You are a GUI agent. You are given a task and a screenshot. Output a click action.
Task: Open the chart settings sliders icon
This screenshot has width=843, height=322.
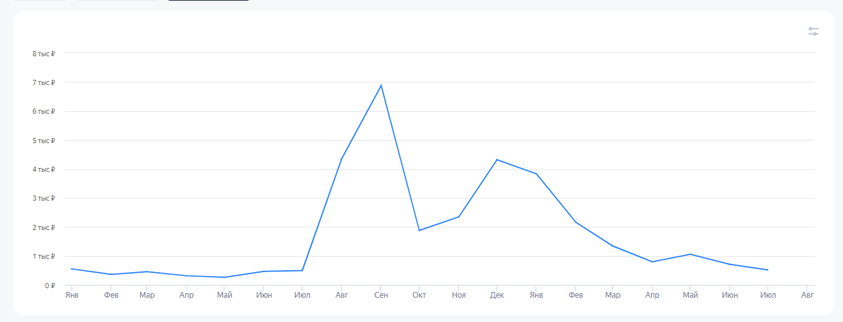813,31
